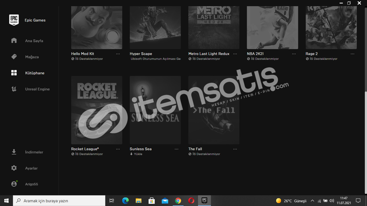This screenshot has height=206, width=367.
Task: Open options menu for The Fall
Action: click(235, 149)
